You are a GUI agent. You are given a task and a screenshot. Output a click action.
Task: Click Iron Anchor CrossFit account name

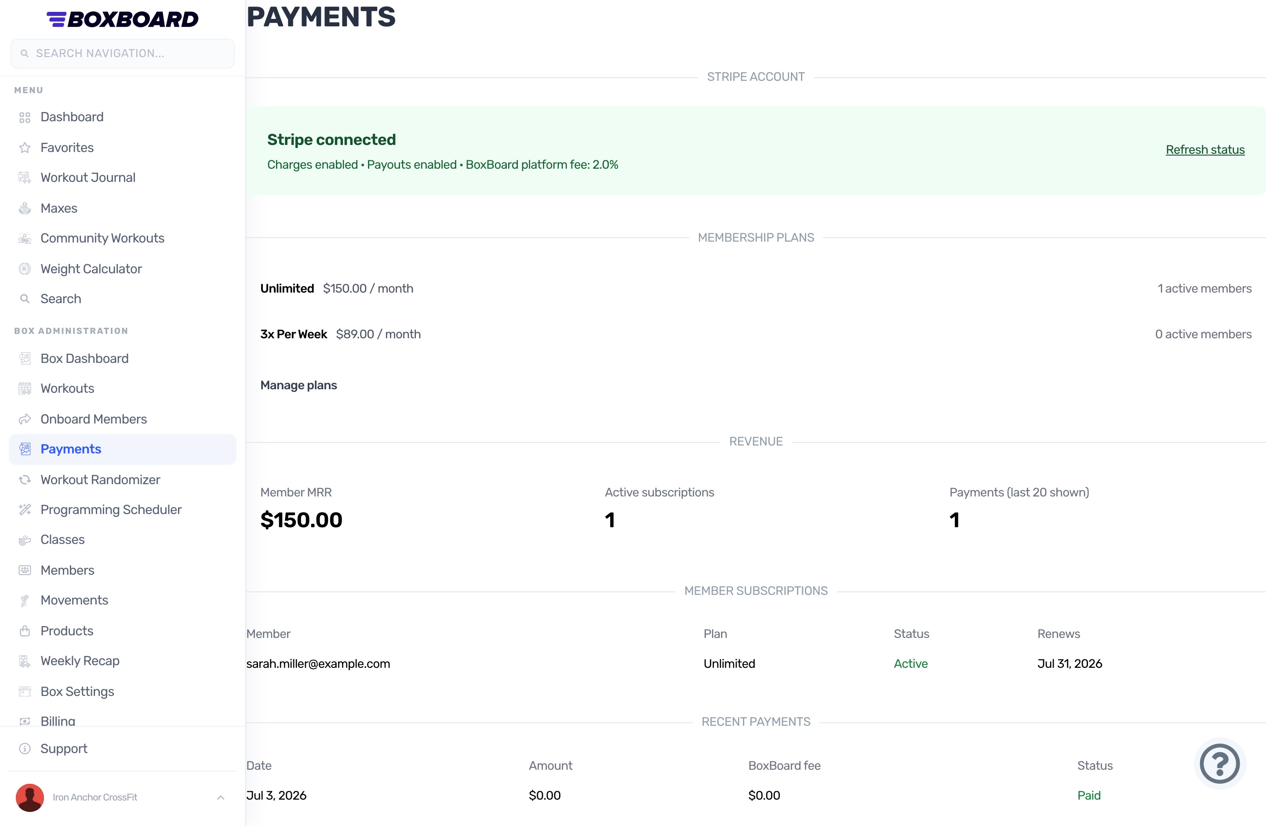[95, 797]
